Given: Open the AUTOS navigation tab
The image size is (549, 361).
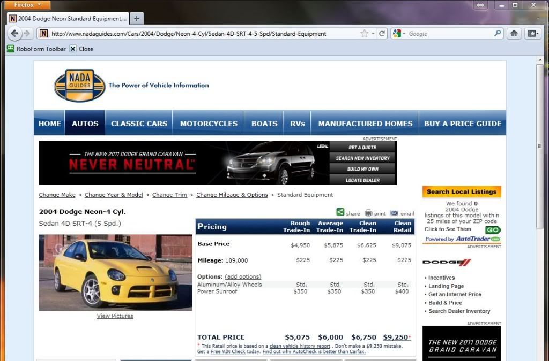Looking at the screenshot, I should 85,123.
